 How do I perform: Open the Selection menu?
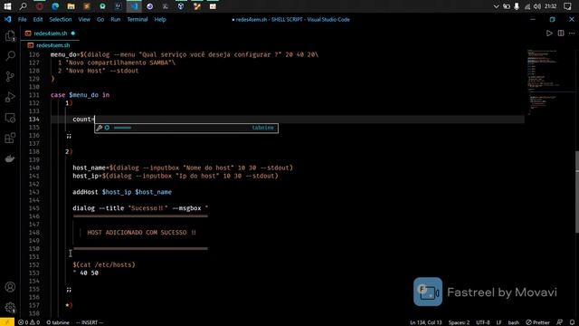61,20
